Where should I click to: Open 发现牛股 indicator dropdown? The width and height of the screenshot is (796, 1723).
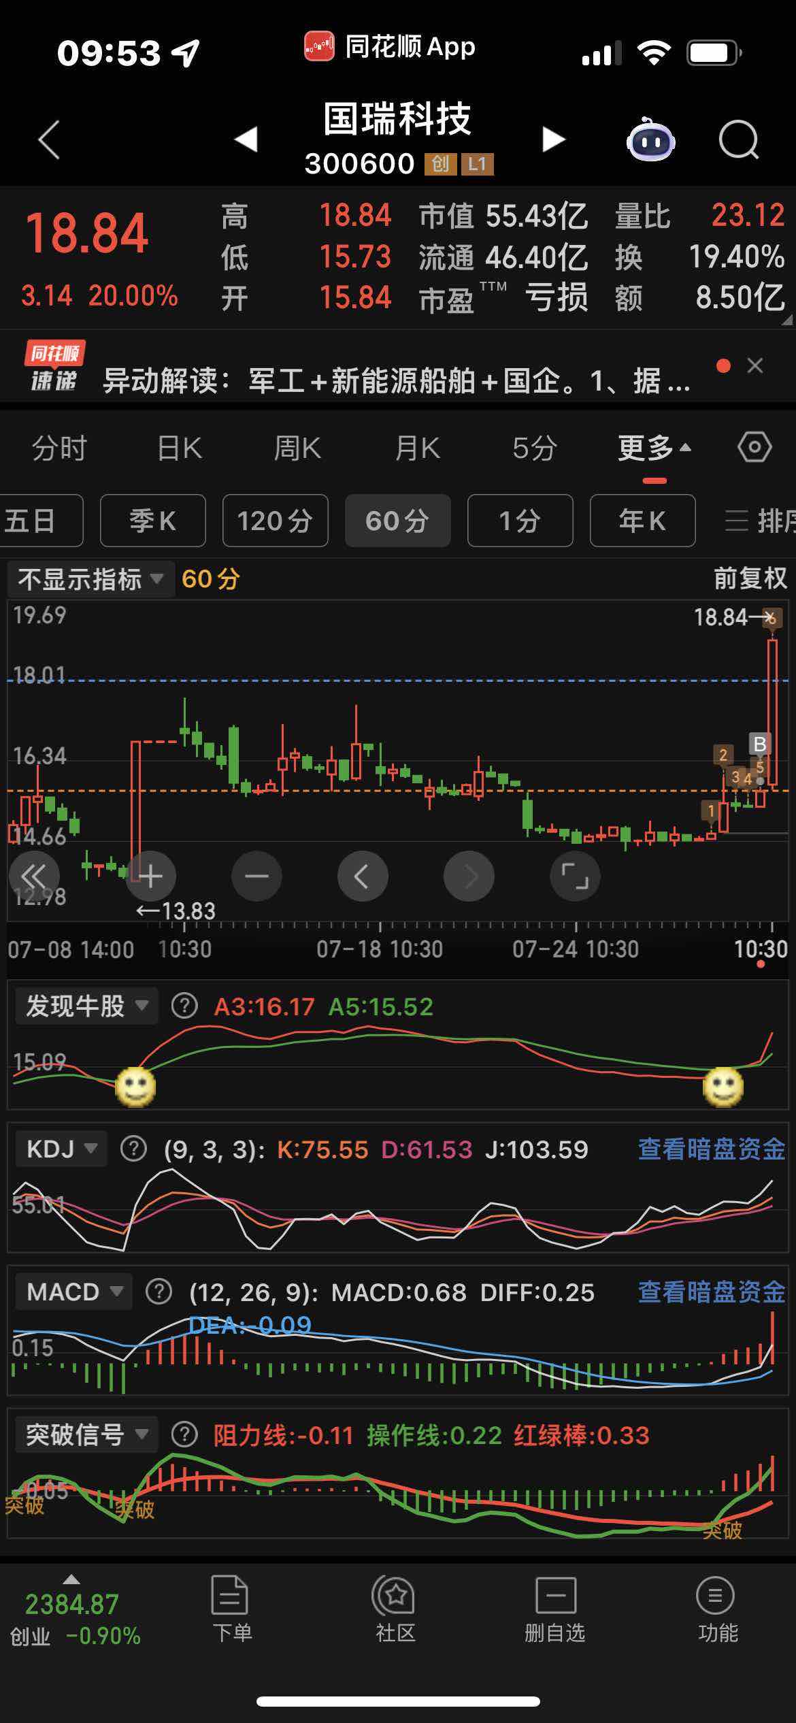pos(86,1006)
